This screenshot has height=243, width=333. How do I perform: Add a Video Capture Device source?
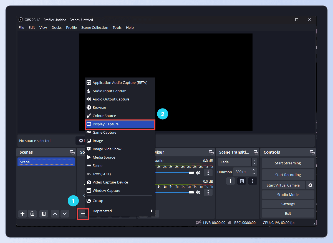coord(120,182)
